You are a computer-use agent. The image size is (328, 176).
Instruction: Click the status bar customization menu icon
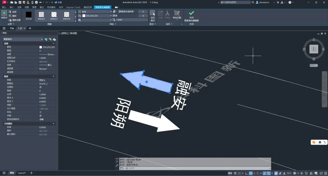click(325, 173)
